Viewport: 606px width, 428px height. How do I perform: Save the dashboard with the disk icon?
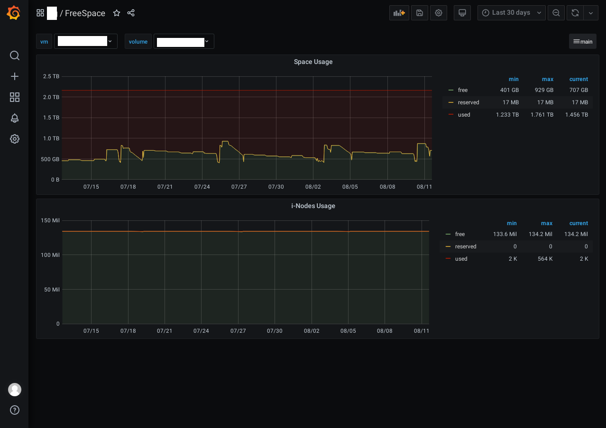(420, 13)
